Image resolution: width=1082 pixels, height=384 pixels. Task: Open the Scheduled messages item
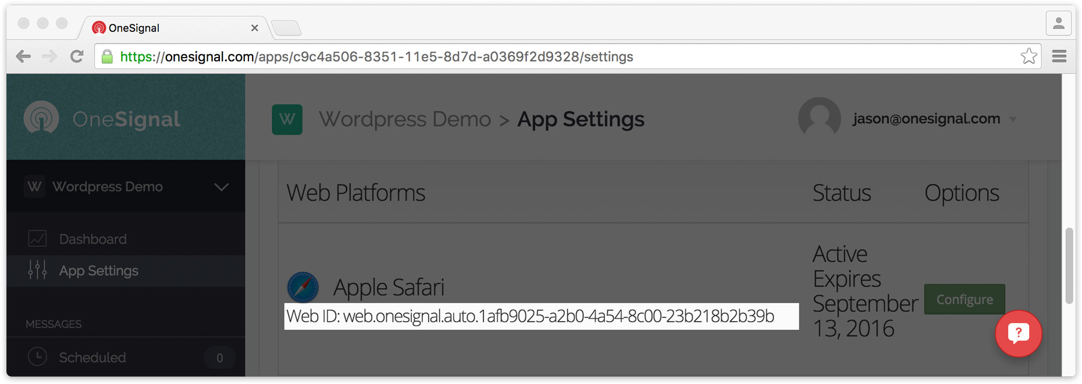click(x=92, y=357)
